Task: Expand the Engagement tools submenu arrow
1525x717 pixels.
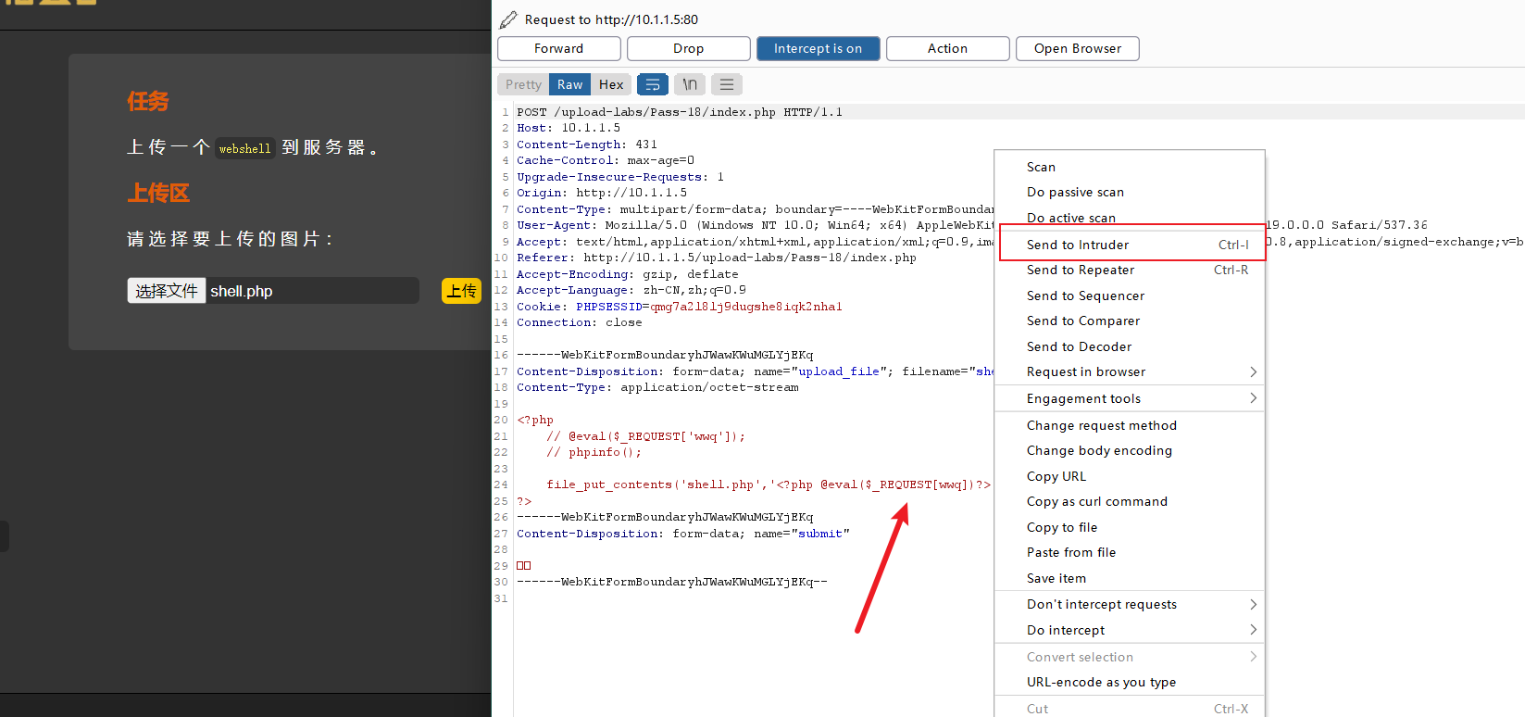Action: [x=1254, y=398]
